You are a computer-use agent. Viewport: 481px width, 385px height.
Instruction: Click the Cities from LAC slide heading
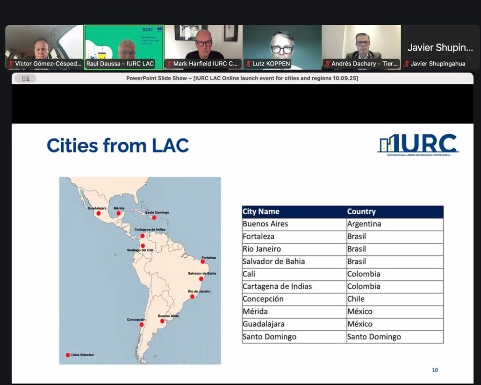click(118, 145)
